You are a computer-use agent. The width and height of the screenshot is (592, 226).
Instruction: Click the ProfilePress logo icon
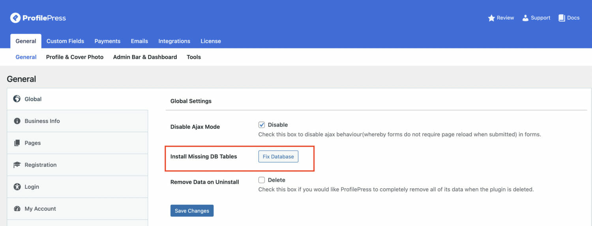click(15, 18)
